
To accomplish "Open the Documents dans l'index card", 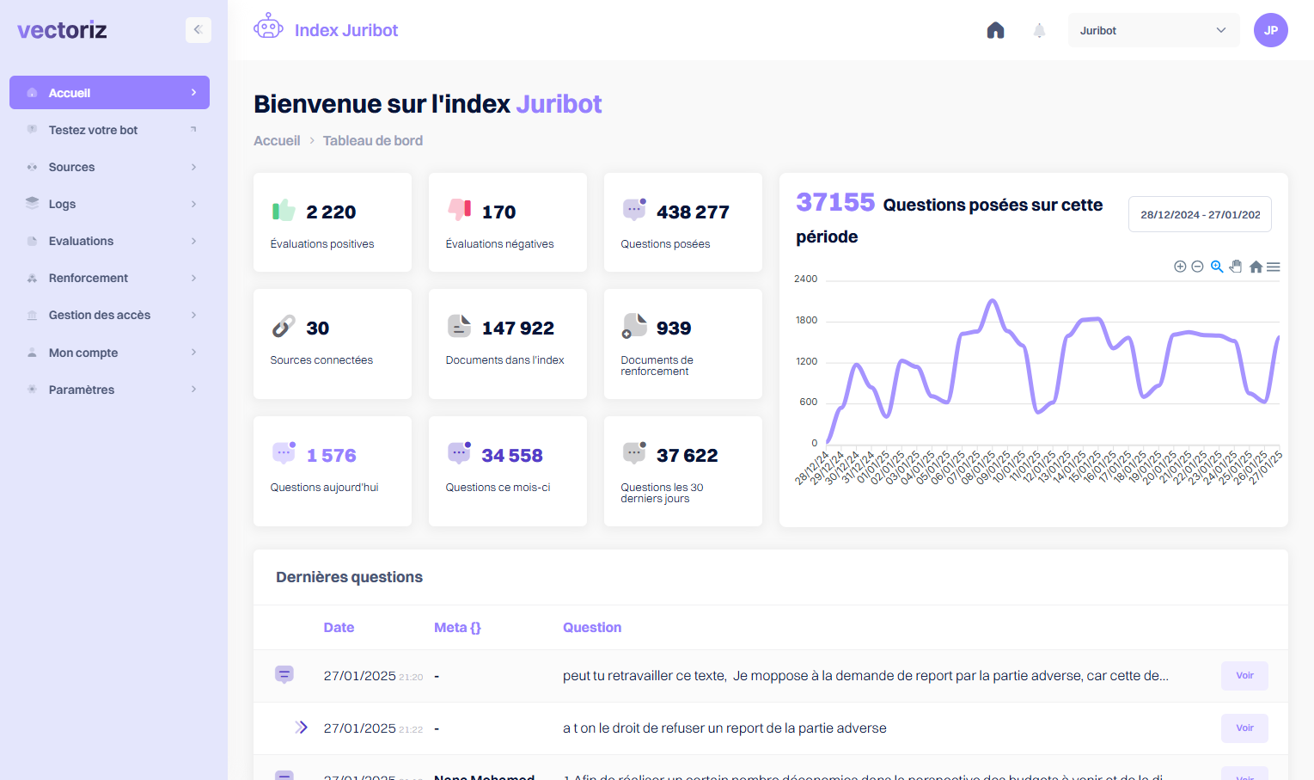I will click(508, 344).
